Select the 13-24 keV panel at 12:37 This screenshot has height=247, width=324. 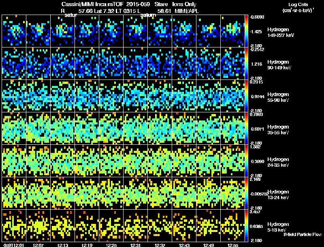(x=160, y=193)
